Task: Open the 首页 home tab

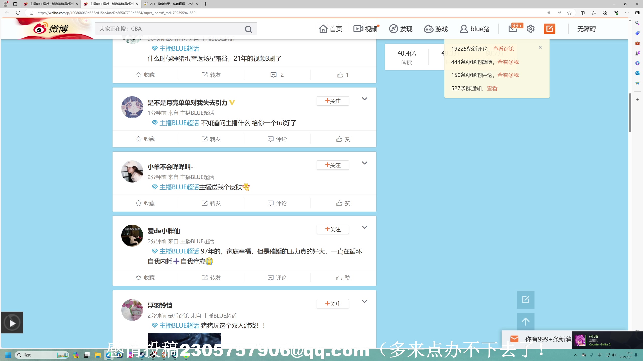Action: click(x=330, y=29)
